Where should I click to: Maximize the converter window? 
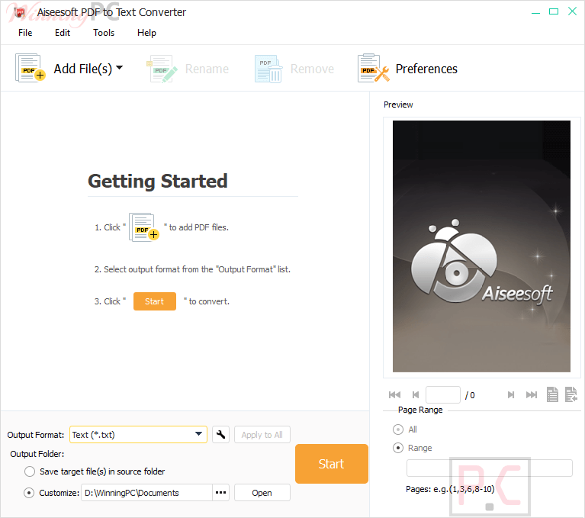[554, 12]
